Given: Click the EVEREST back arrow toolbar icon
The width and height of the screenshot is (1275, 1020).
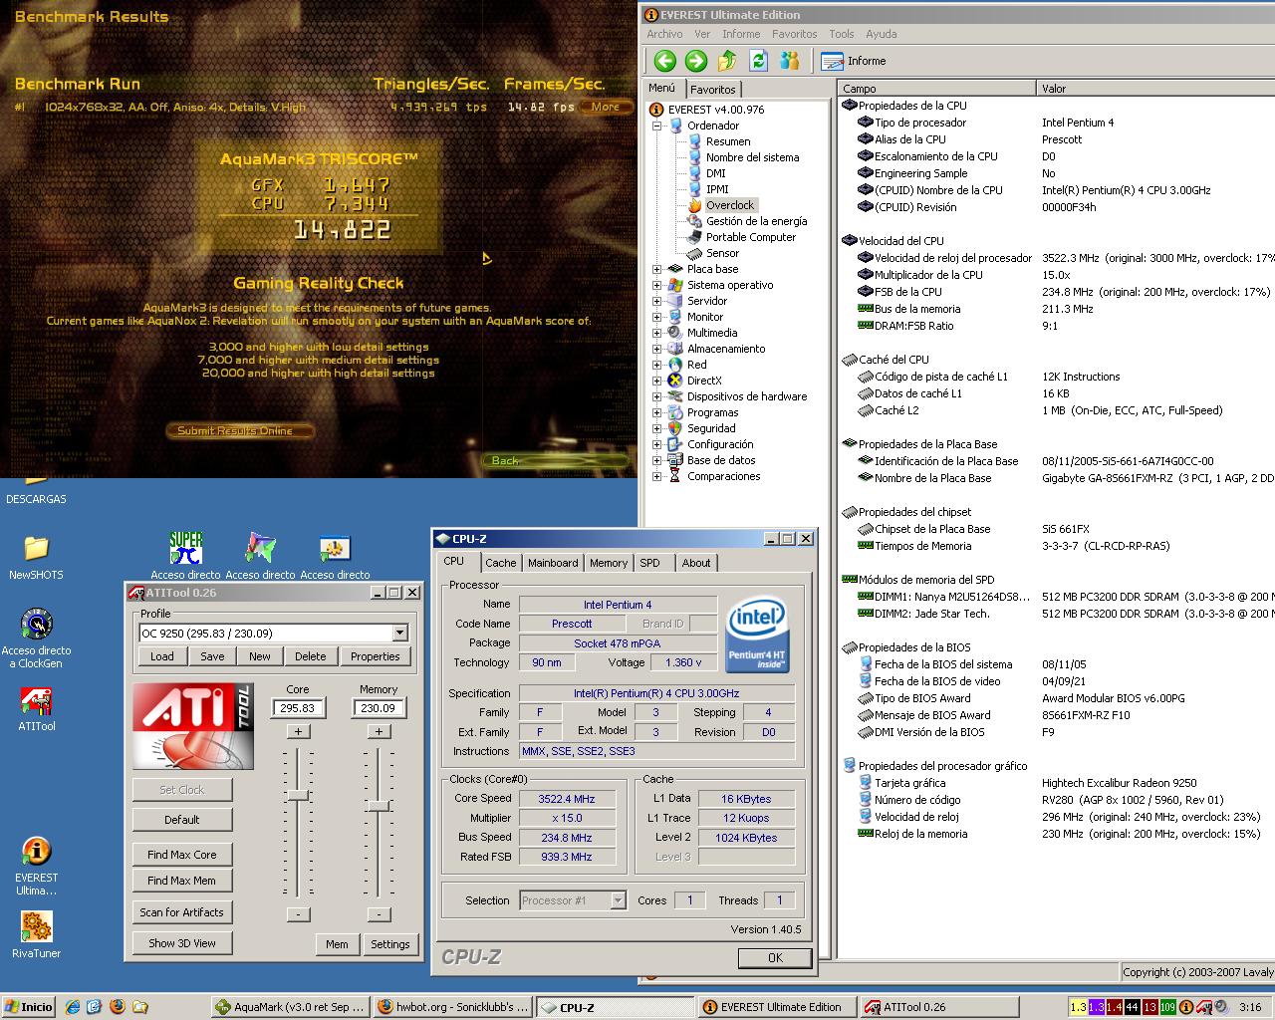Looking at the screenshot, I should pyautogui.click(x=664, y=61).
